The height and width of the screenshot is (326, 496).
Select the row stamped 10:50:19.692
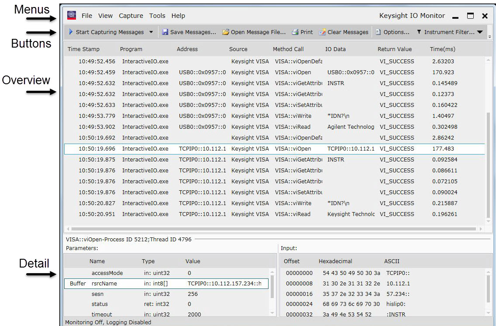(x=274, y=137)
